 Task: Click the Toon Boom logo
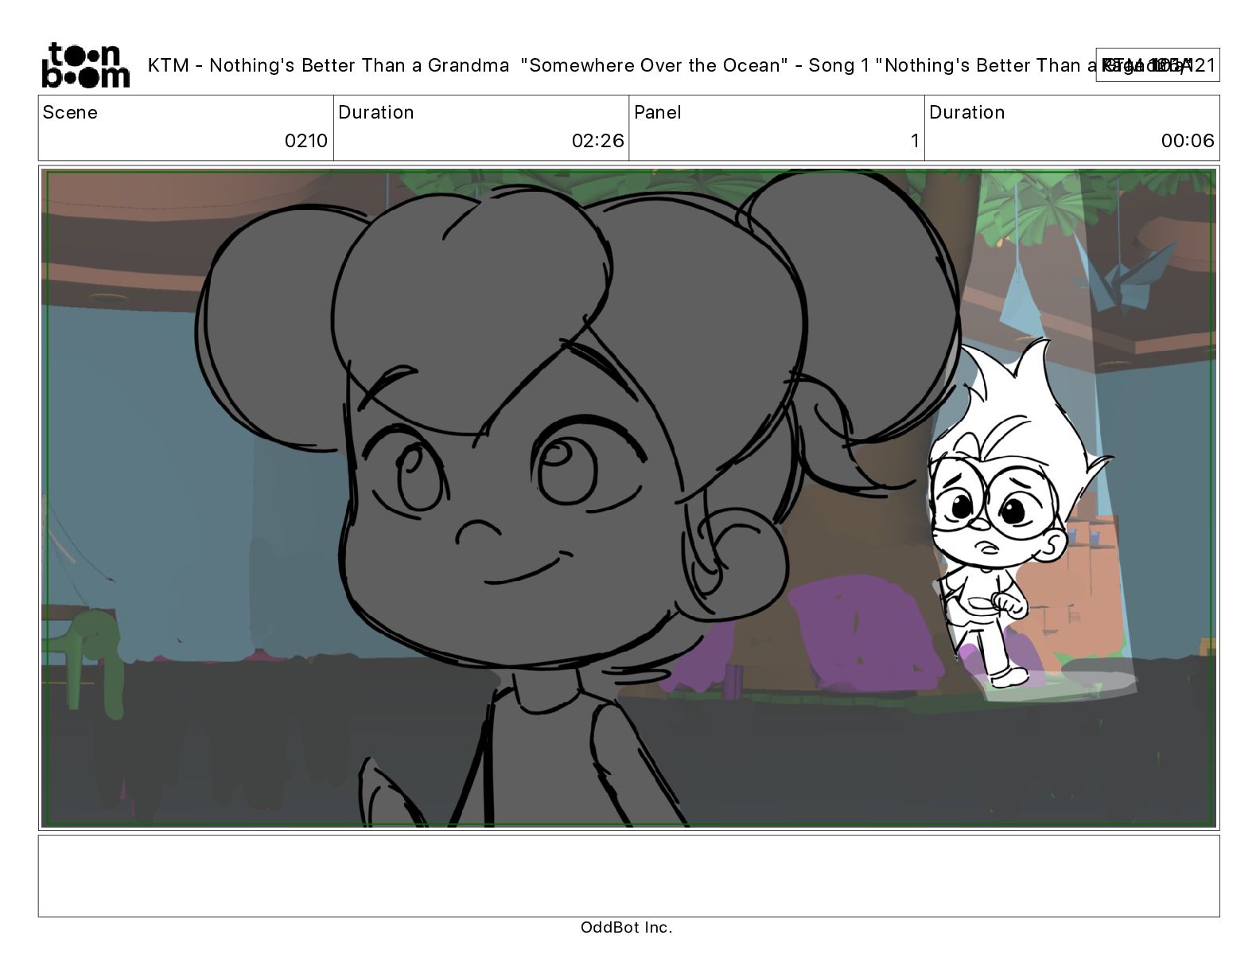tap(85, 64)
